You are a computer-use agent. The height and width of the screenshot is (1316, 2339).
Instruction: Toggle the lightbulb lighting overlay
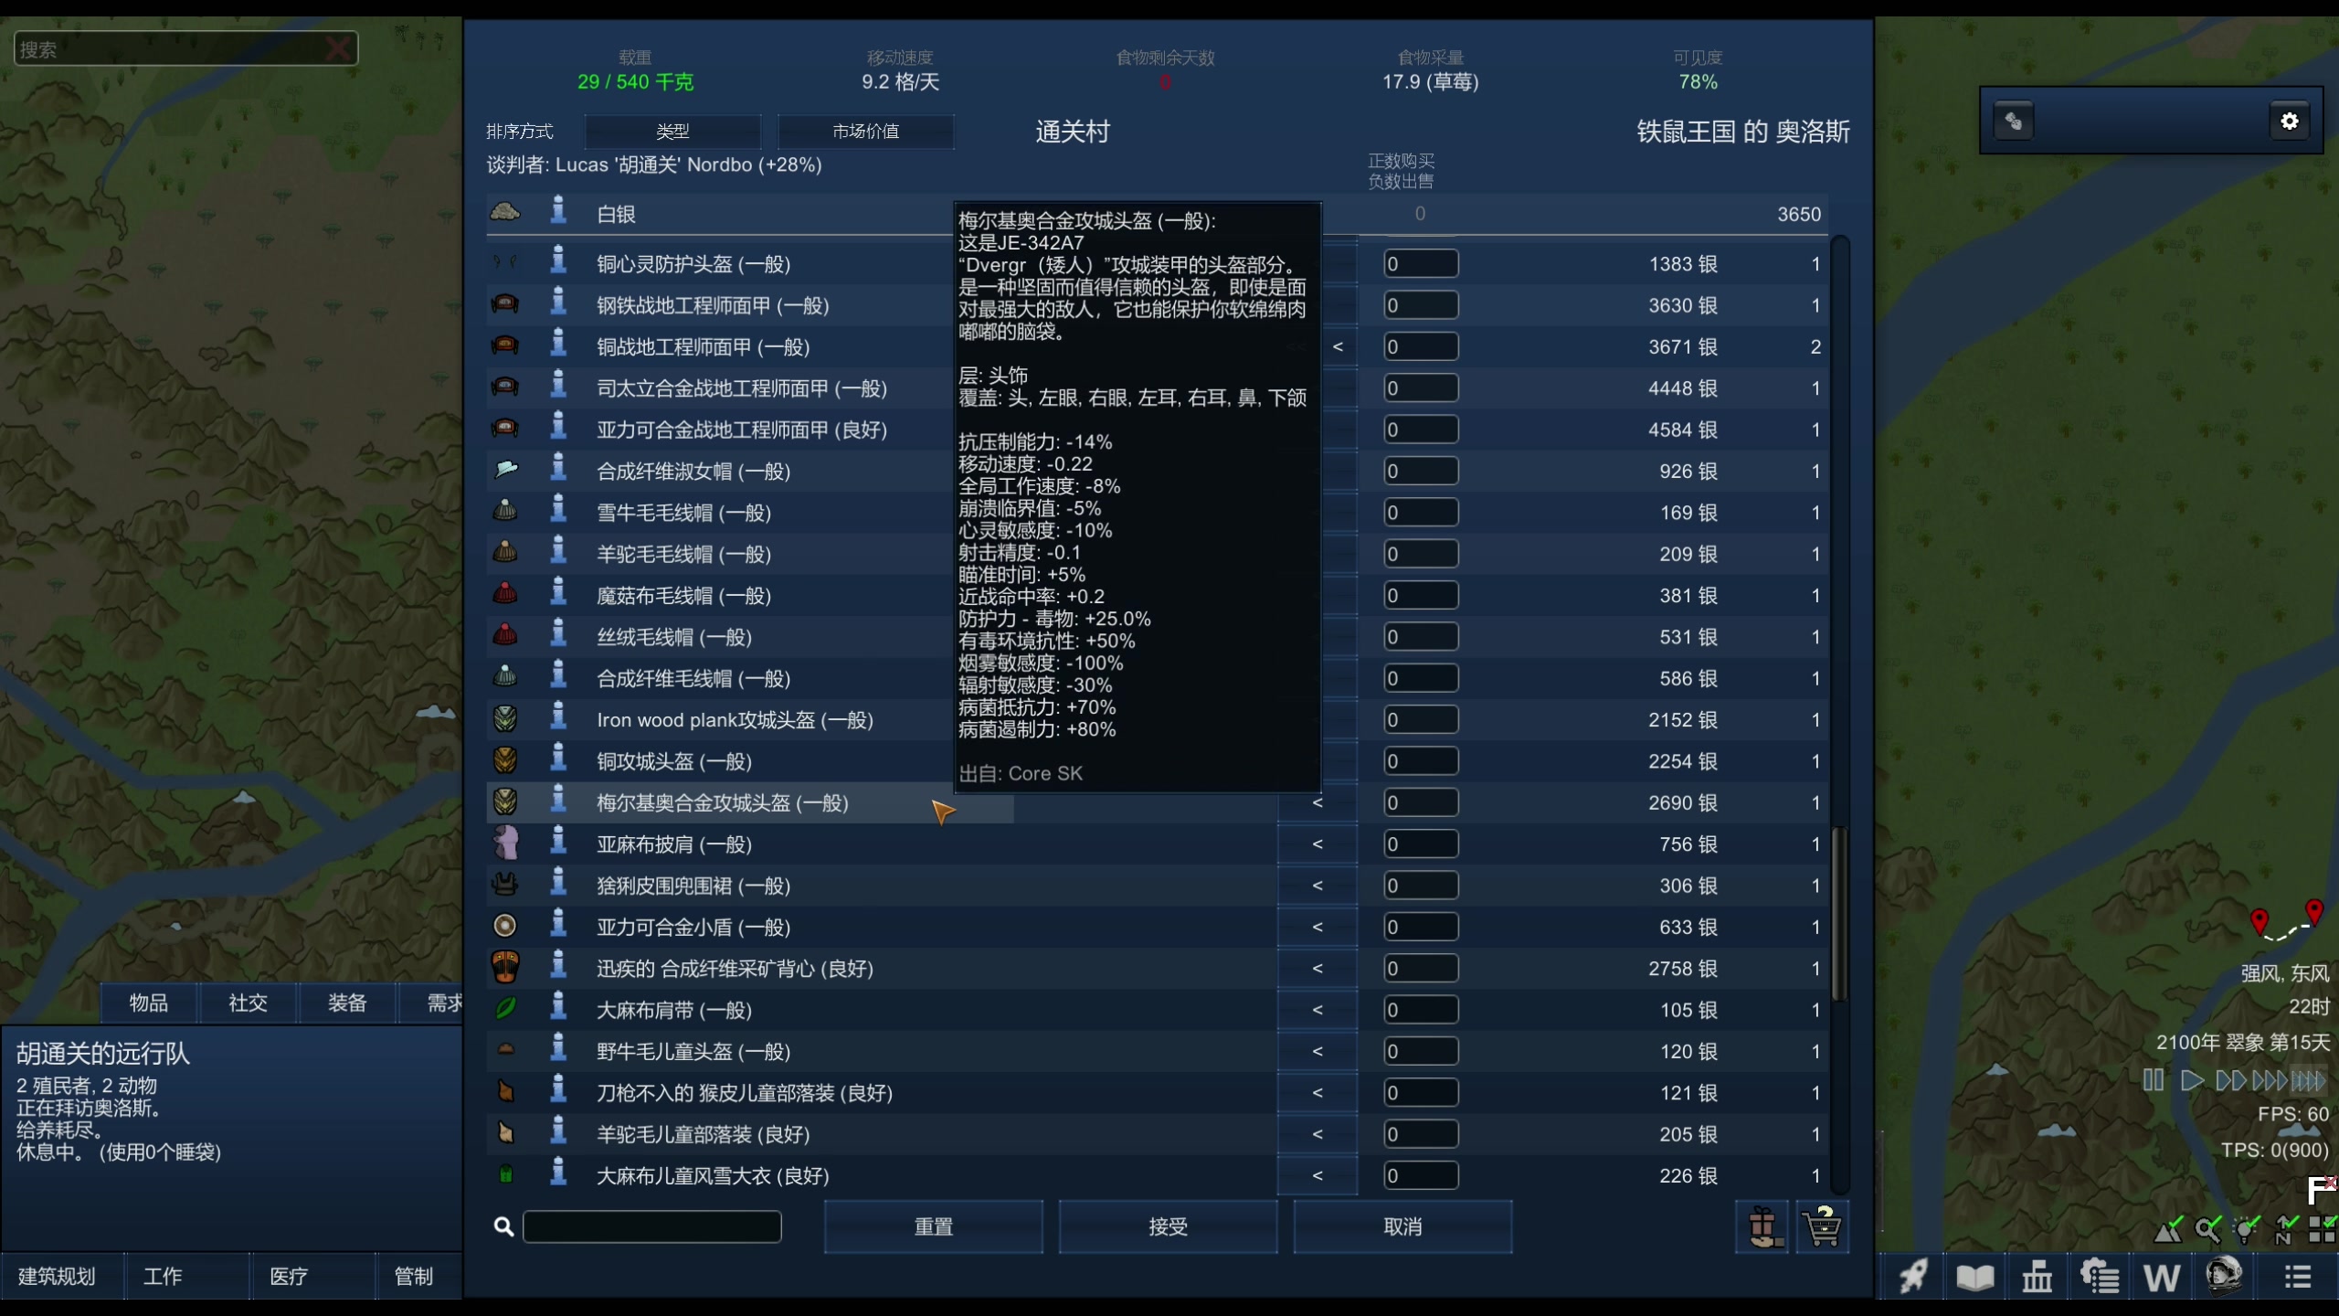pos(2244,1230)
